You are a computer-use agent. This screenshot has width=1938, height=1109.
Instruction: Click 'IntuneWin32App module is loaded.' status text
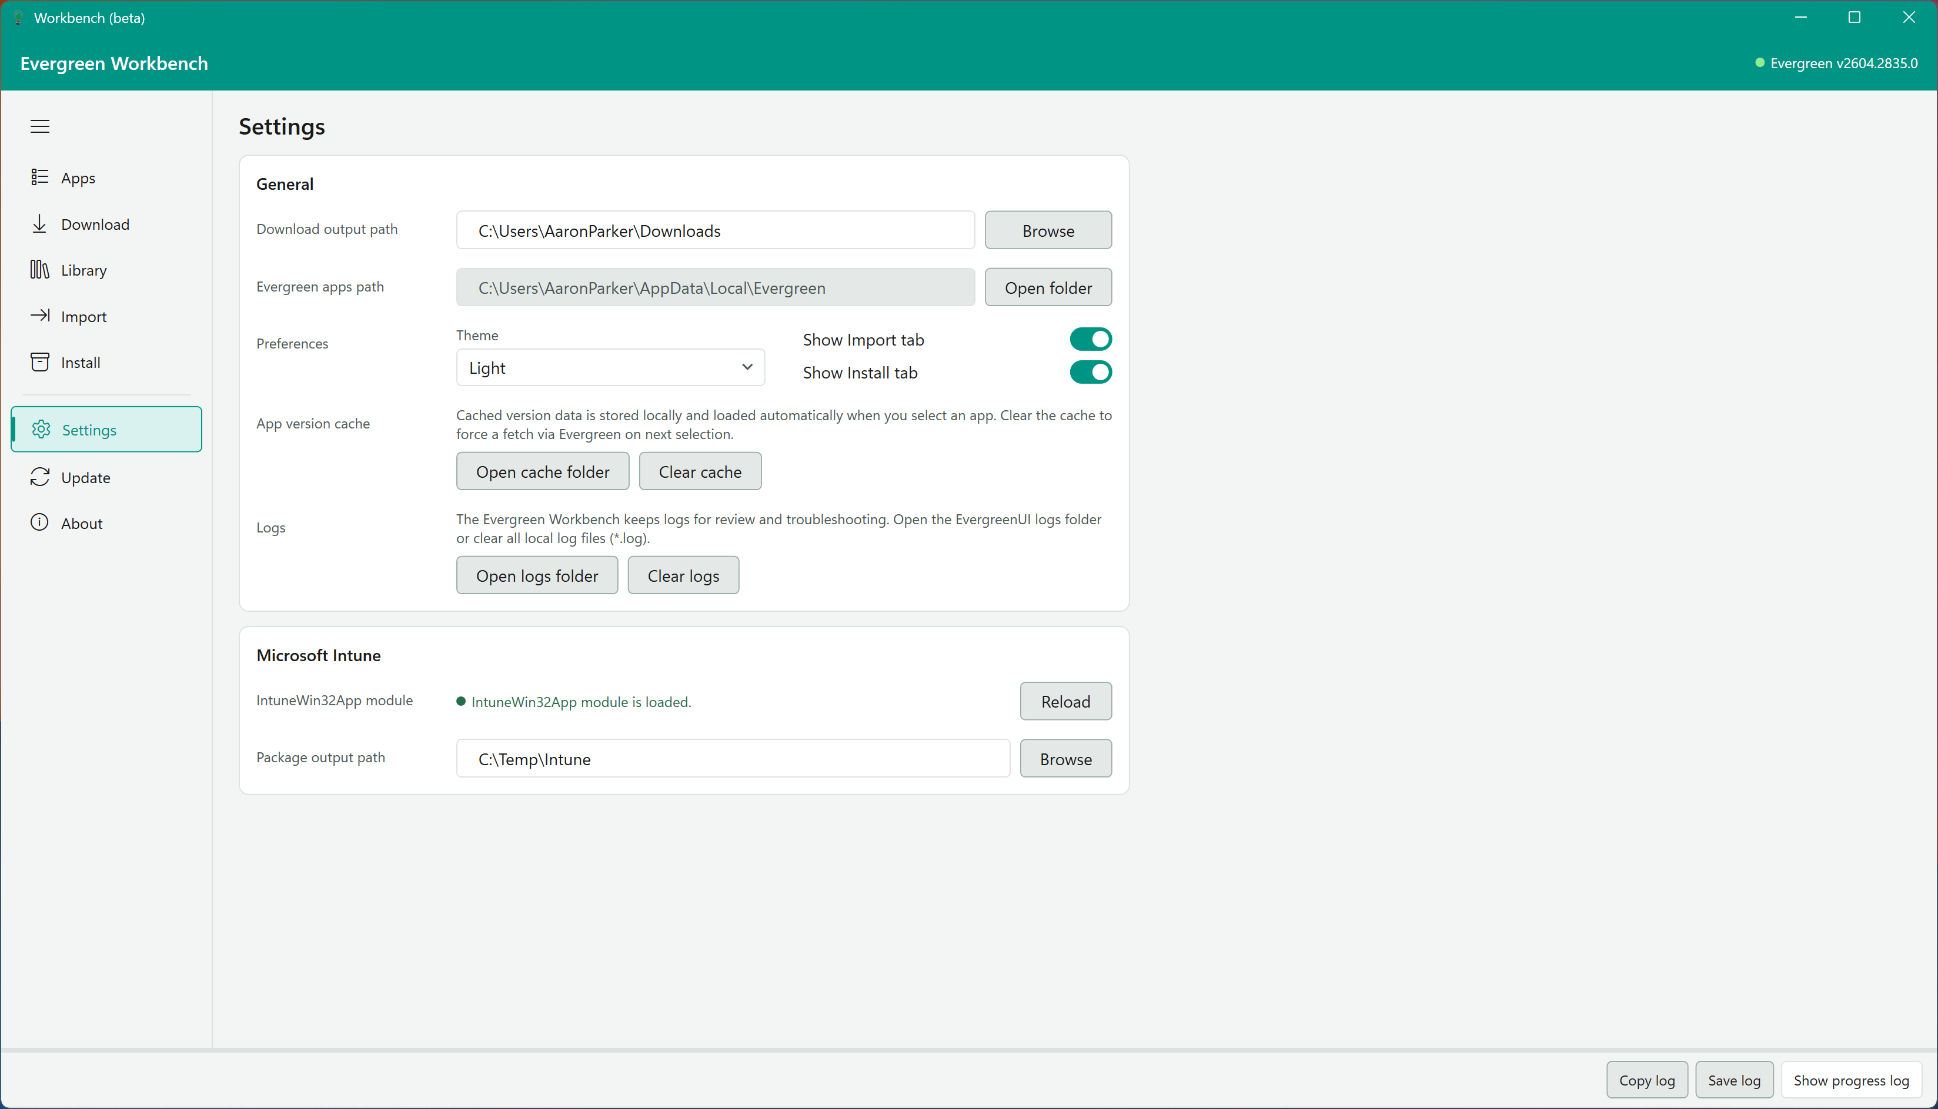click(582, 702)
